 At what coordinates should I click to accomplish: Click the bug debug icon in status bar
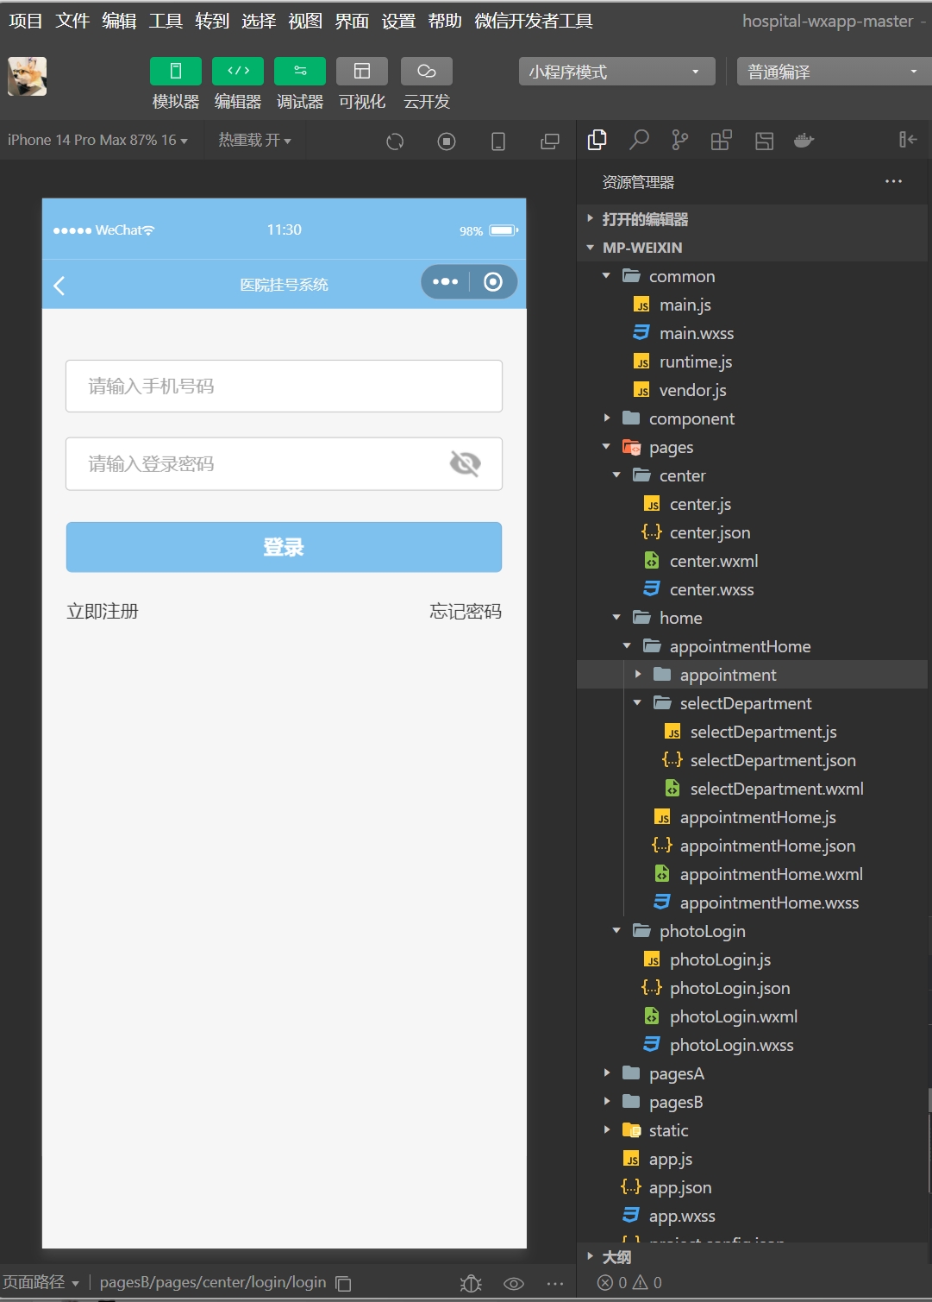point(471,1283)
